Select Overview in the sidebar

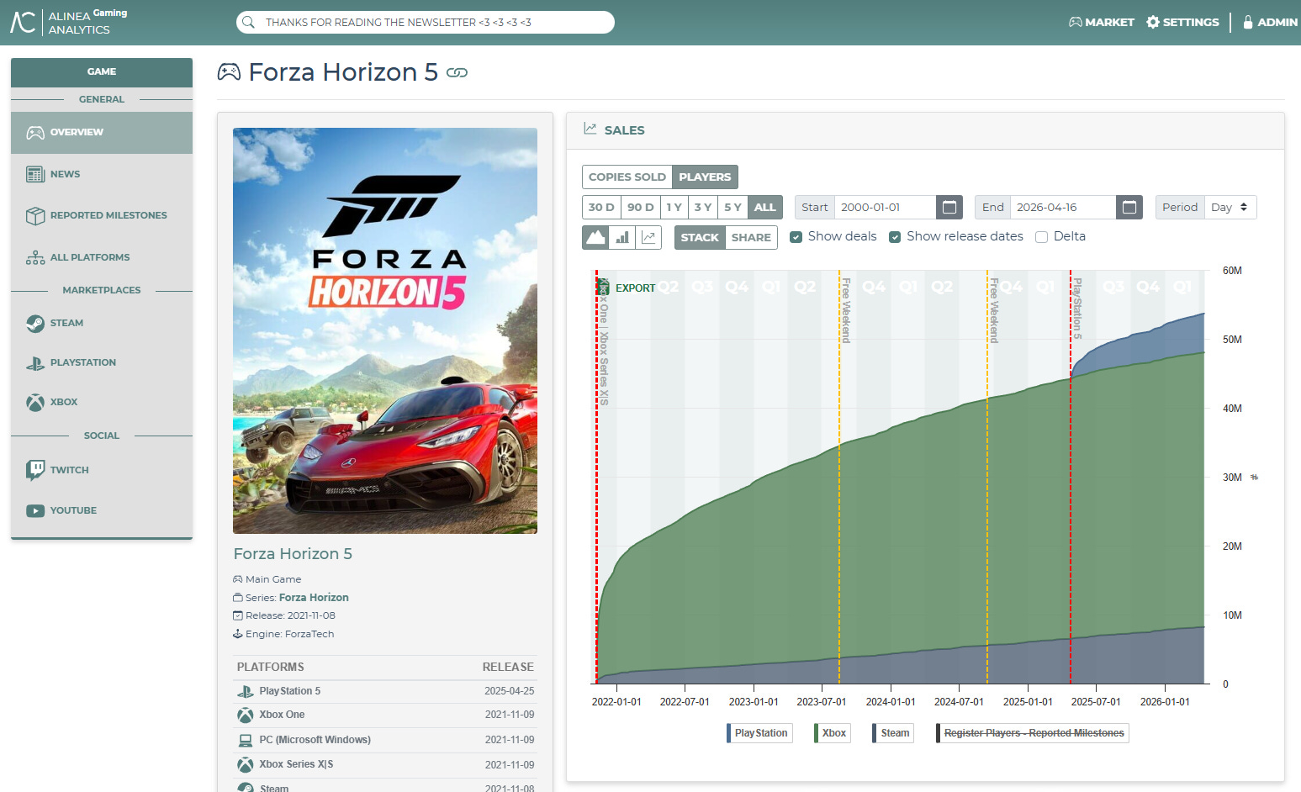point(102,133)
